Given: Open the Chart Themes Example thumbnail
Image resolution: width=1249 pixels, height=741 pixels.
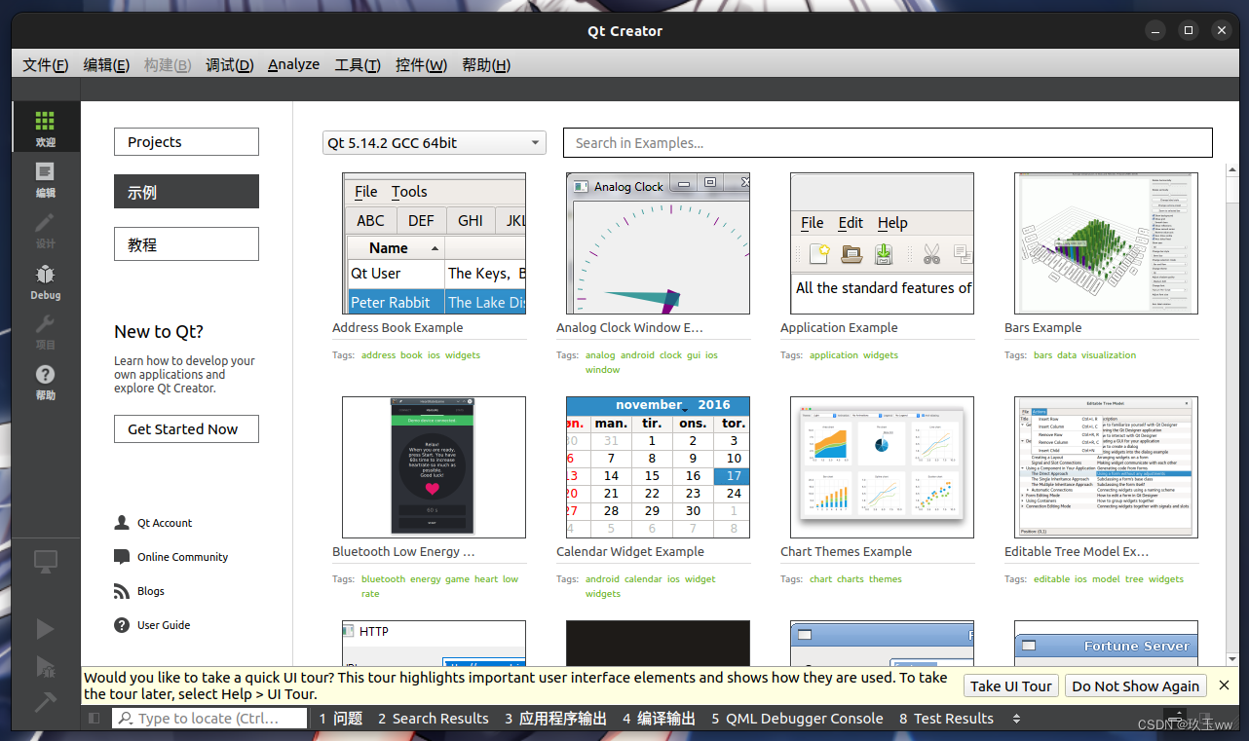Looking at the screenshot, I should click(x=882, y=467).
